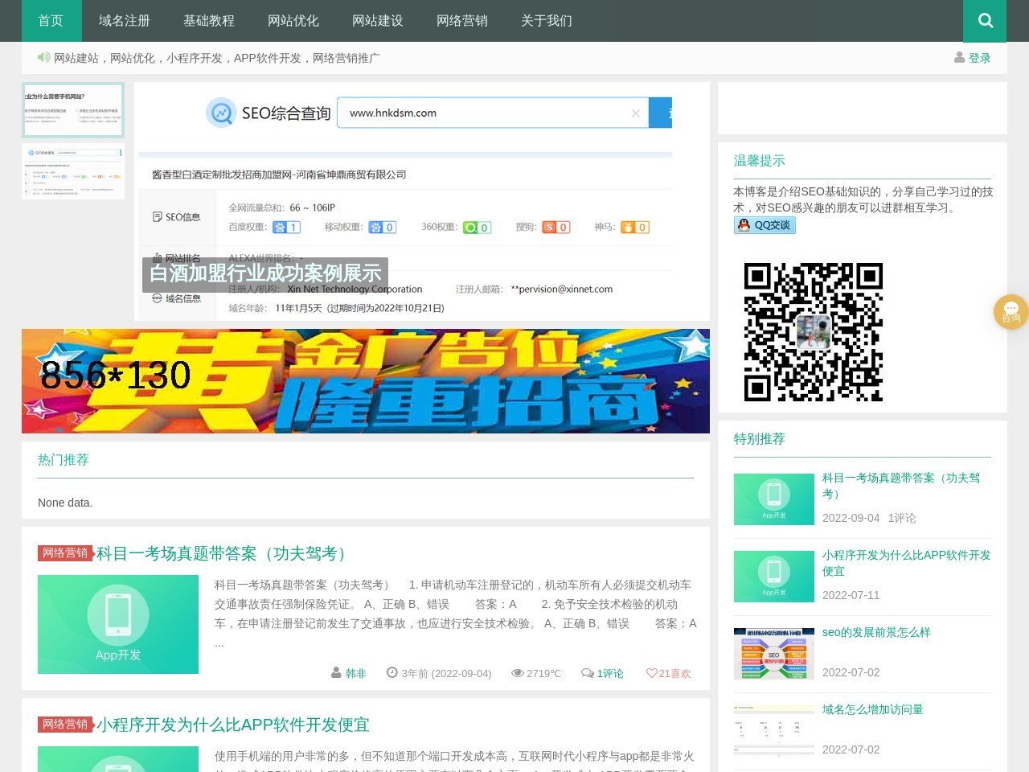Click the date 3年前 (2022-09-04)
1029x772 pixels.
(x=439, y=673)
